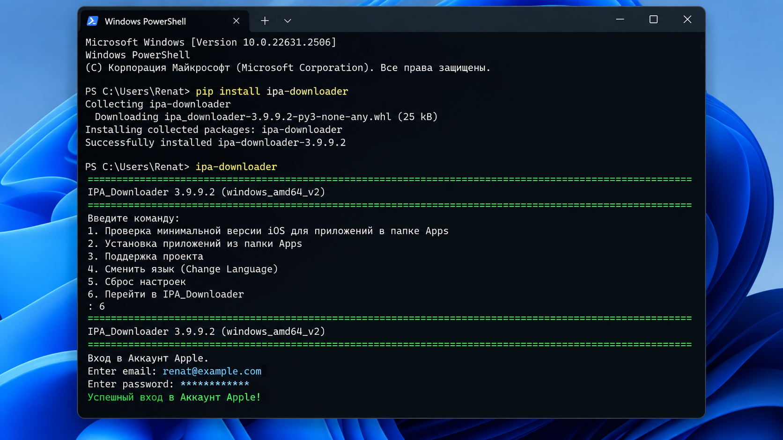This screenshot has width=783, height=440.
Task: Click menu line '6. Перейти в IPA_Downloader'
Action: coord(166,295)
